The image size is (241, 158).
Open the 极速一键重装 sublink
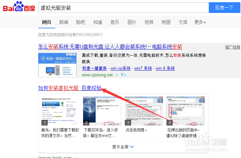(94, 68)
